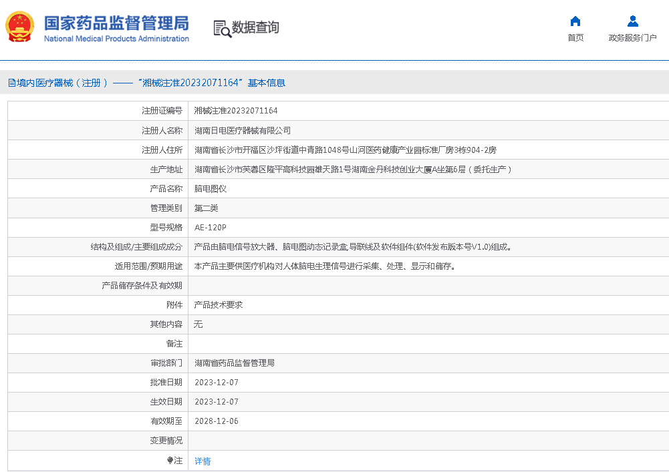The height and width of the screenshot is (472, 669).
Task: Open the 详情 link in the notes row
Action: point(203,461)
